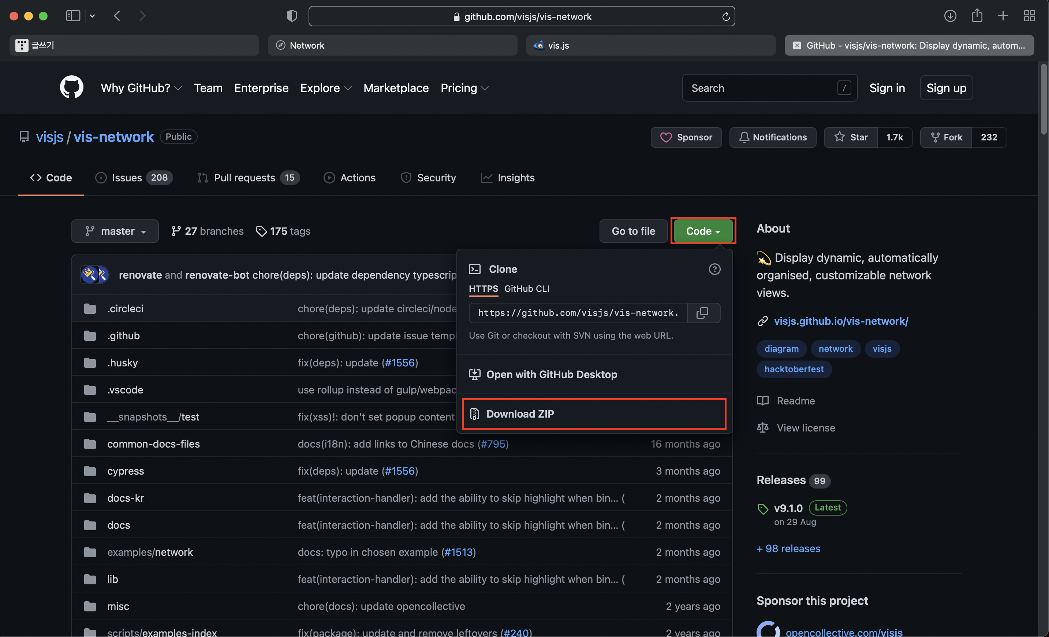Switch clone method to GitHub CLI
This screenshot has width=1049, height=637.
527,289
